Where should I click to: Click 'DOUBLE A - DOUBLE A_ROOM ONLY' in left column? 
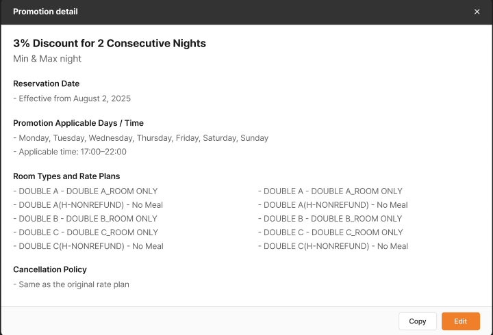coord(86,191)
